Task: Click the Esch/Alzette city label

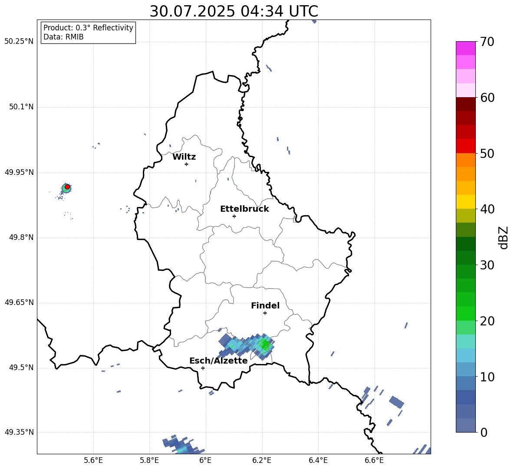Action: [218, 361]
